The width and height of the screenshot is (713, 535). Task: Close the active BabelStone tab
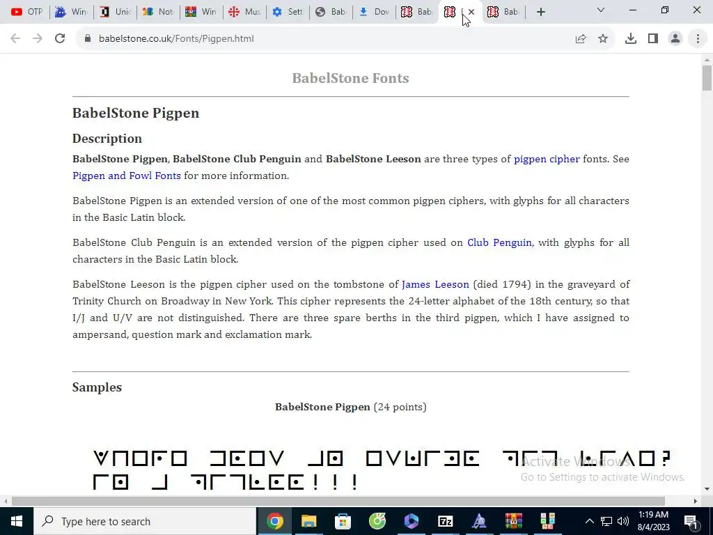point(471,12)
